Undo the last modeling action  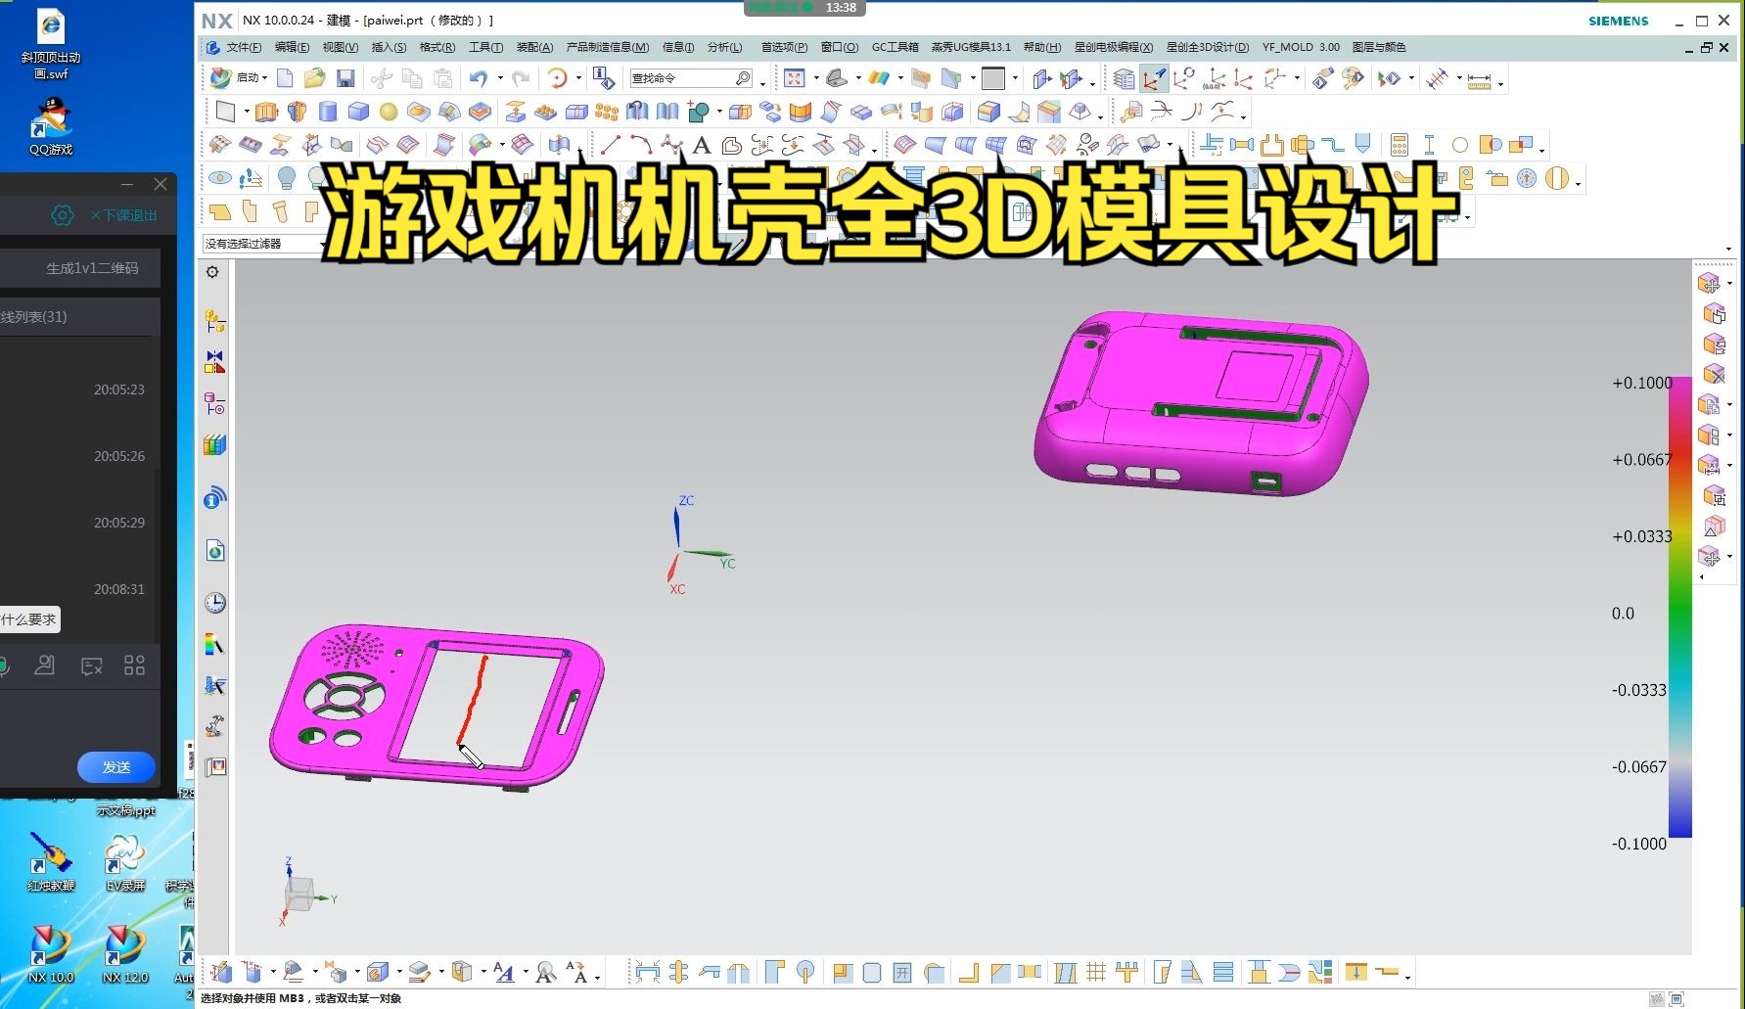(479, 77)
